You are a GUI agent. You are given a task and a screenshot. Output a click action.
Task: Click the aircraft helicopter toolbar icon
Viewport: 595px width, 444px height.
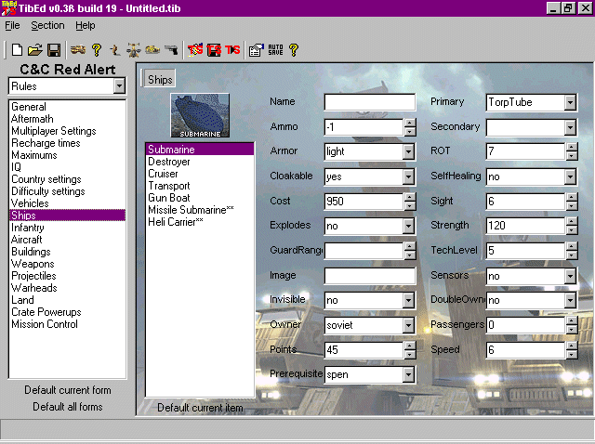134,50
